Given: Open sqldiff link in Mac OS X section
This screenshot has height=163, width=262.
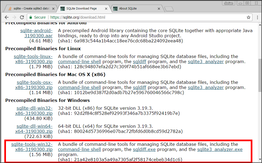Looking at the screenshot, I should tap(139, 87).
